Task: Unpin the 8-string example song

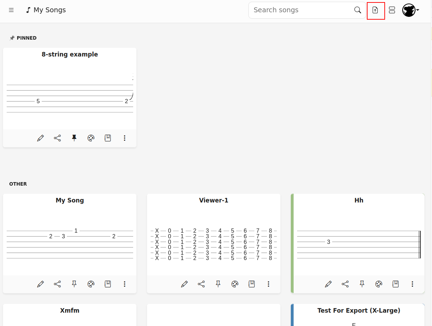Action: pos(74,138)
